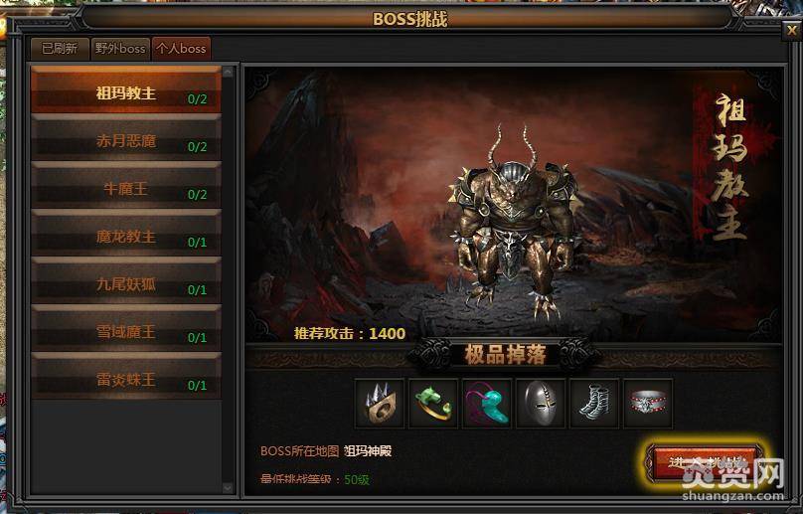This screenshot has height=514, width=803.
Task: Select 赤月恶魔 boss entry
Action: (x=126, y=137)
